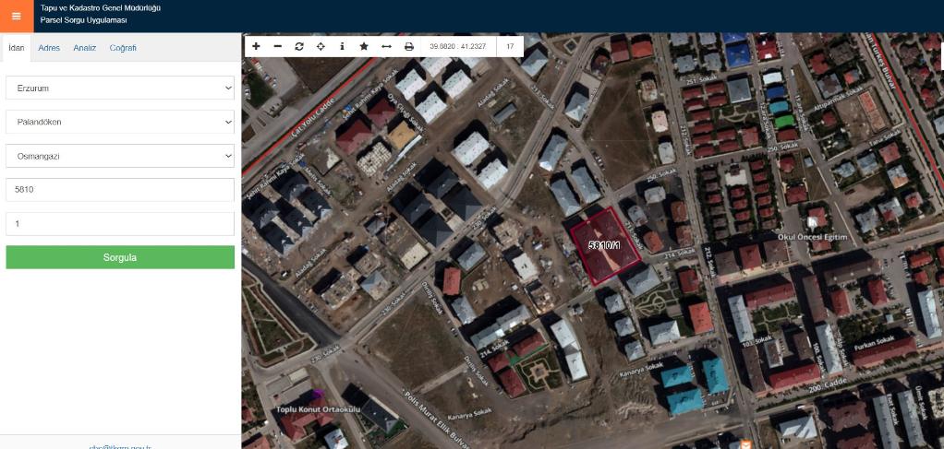Expand the Erzurum province dropdown

[x=120, y=88]
